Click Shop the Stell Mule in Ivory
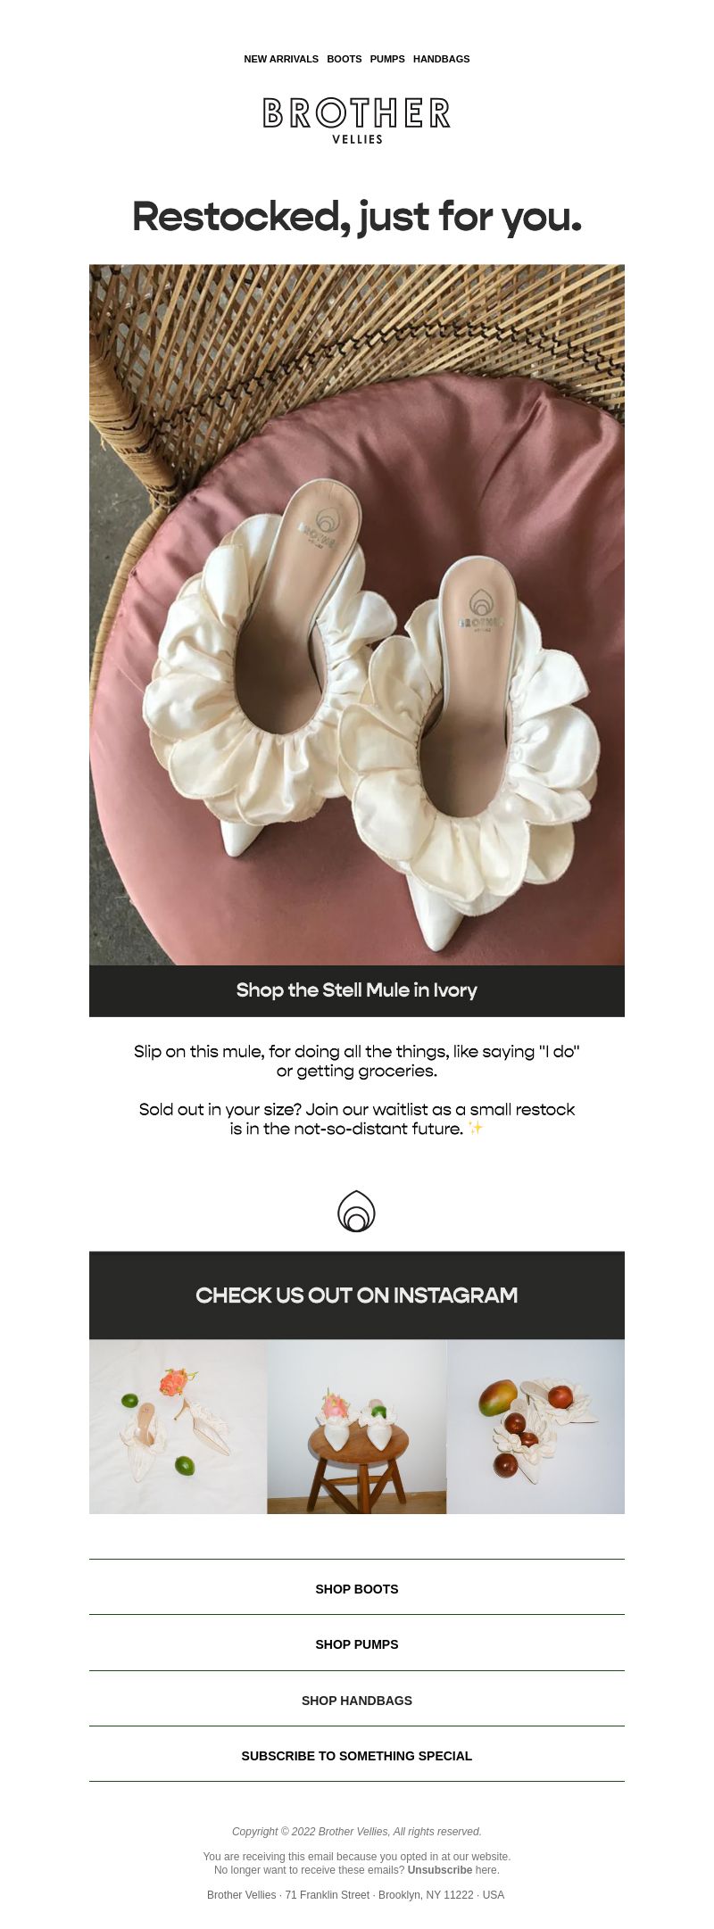The image size is (714, 1929). [x=357, y=990]
